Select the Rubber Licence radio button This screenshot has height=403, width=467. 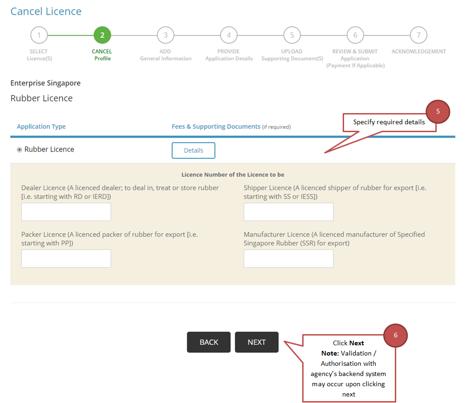click(20, 150)
